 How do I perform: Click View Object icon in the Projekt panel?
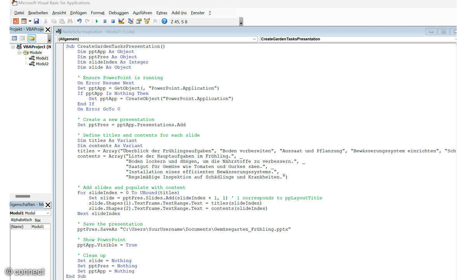tap(23, 38)
